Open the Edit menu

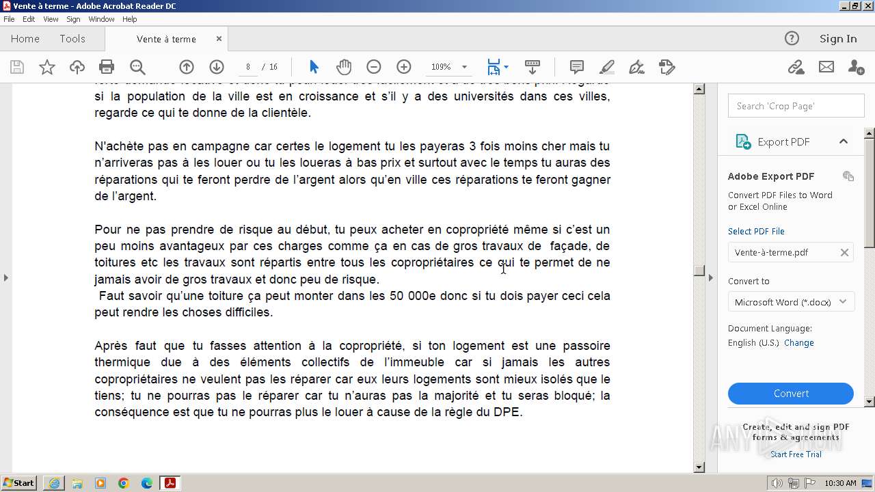[29, 19]
